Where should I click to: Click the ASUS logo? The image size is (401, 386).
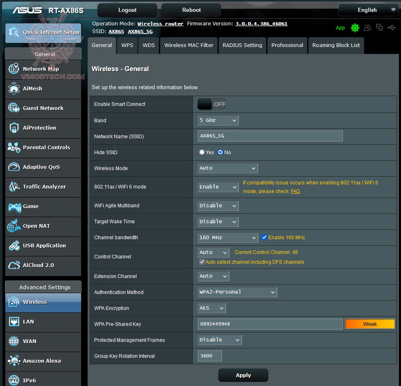[x=27, y=10]
